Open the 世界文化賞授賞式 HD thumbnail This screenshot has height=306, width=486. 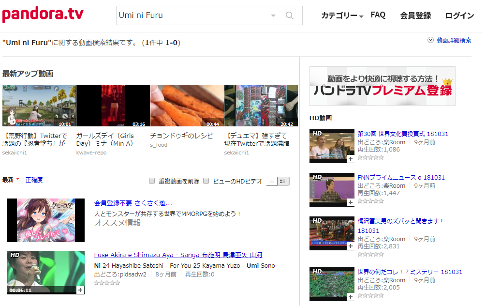click(x=332, y=146)
